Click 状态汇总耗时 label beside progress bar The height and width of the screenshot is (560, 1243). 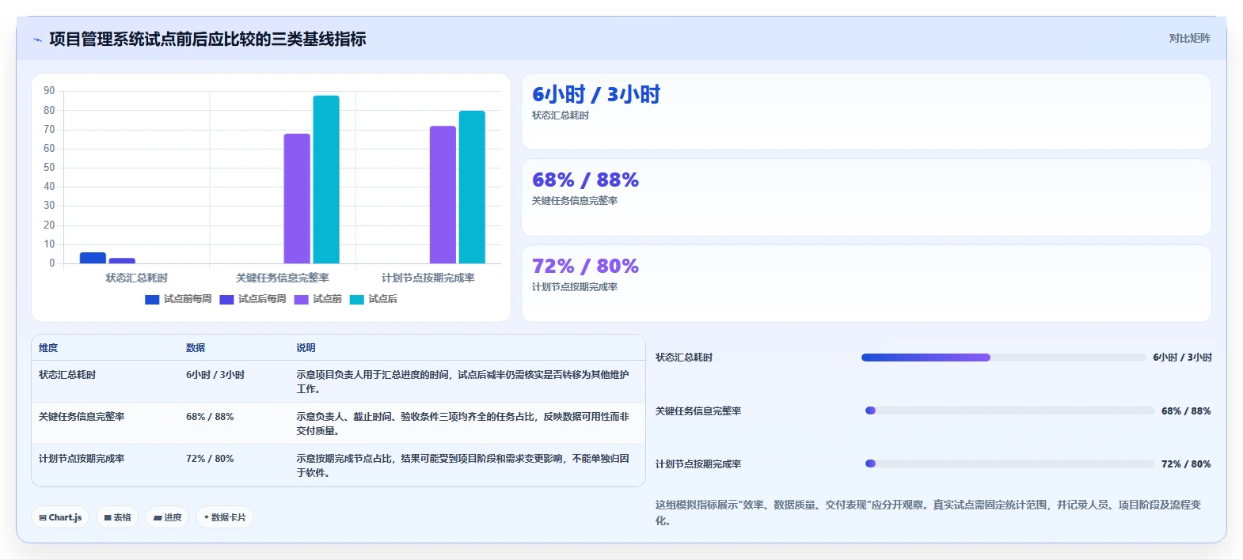684,358
